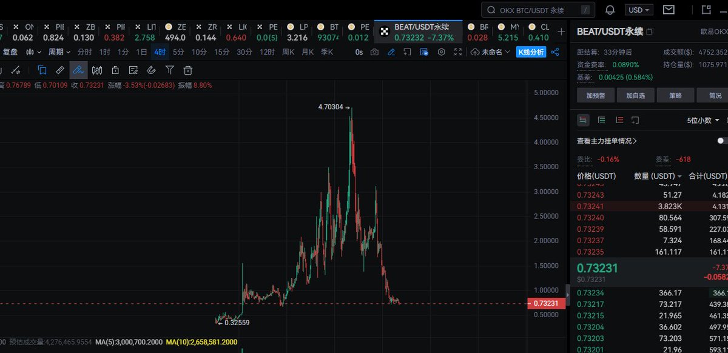Open the note edit icon in drawing toolbar
The image size is (728, 353).
click(133, 70)
